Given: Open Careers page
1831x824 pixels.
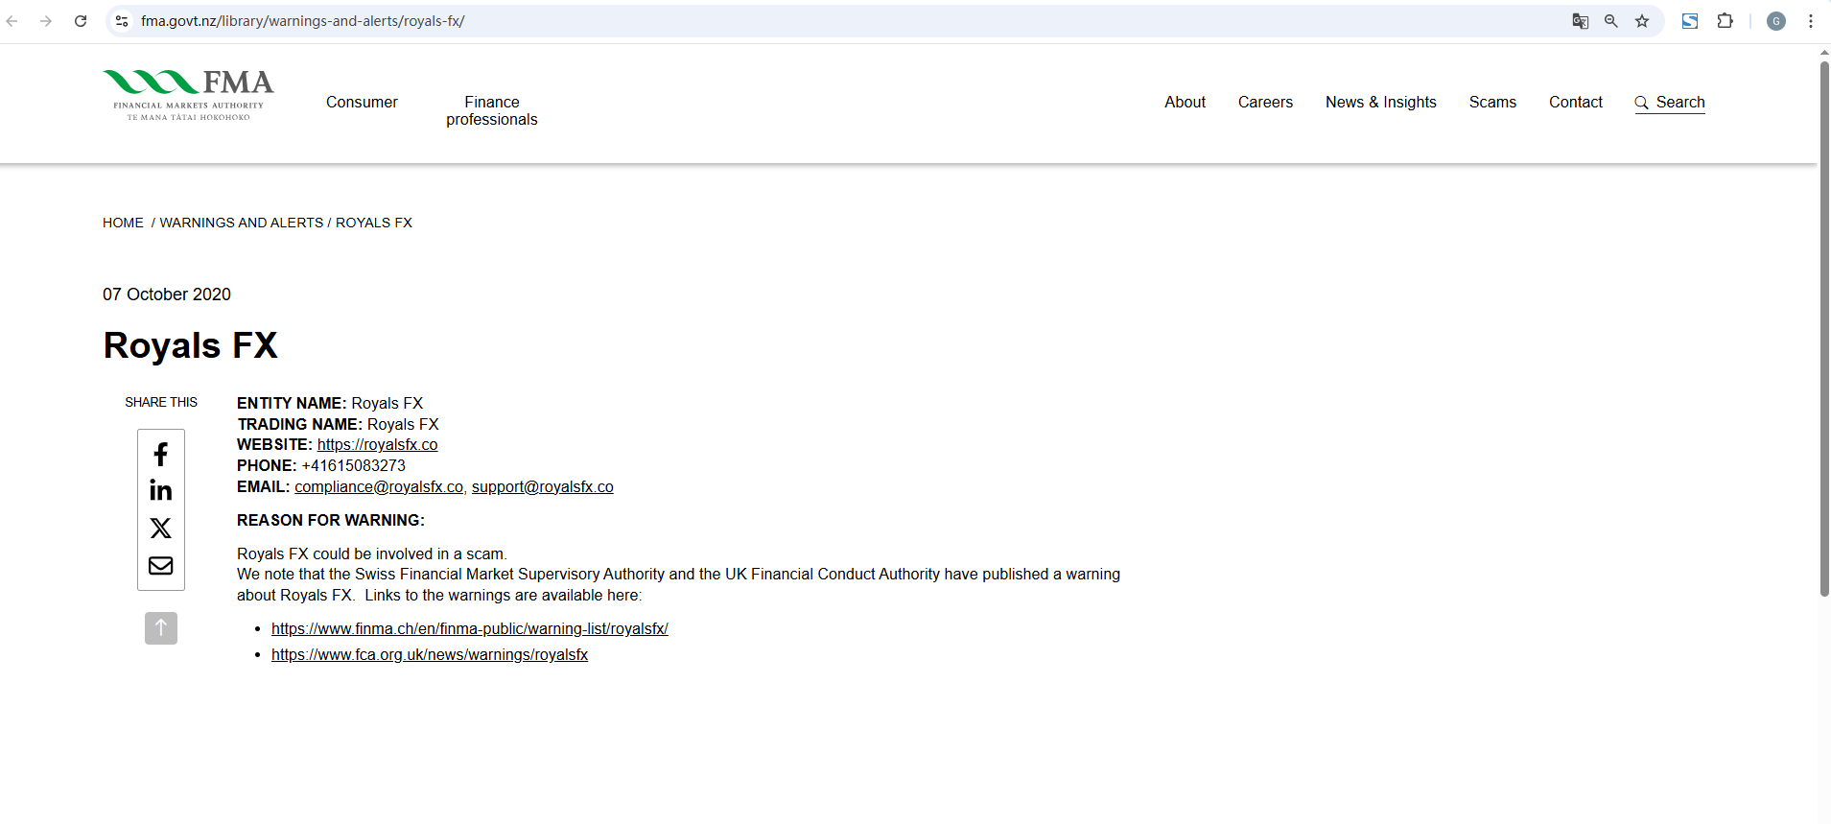Looking at the screenshot, I should pos(1265,102).
